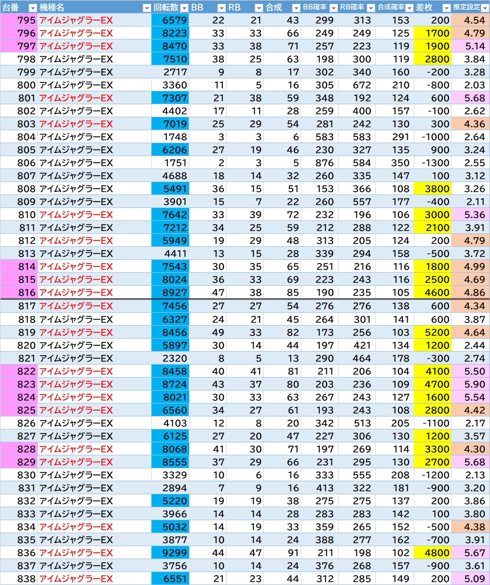Open the RB column filter dropdown
Screen dimensions: 490x585
click(x=259, y=7)
